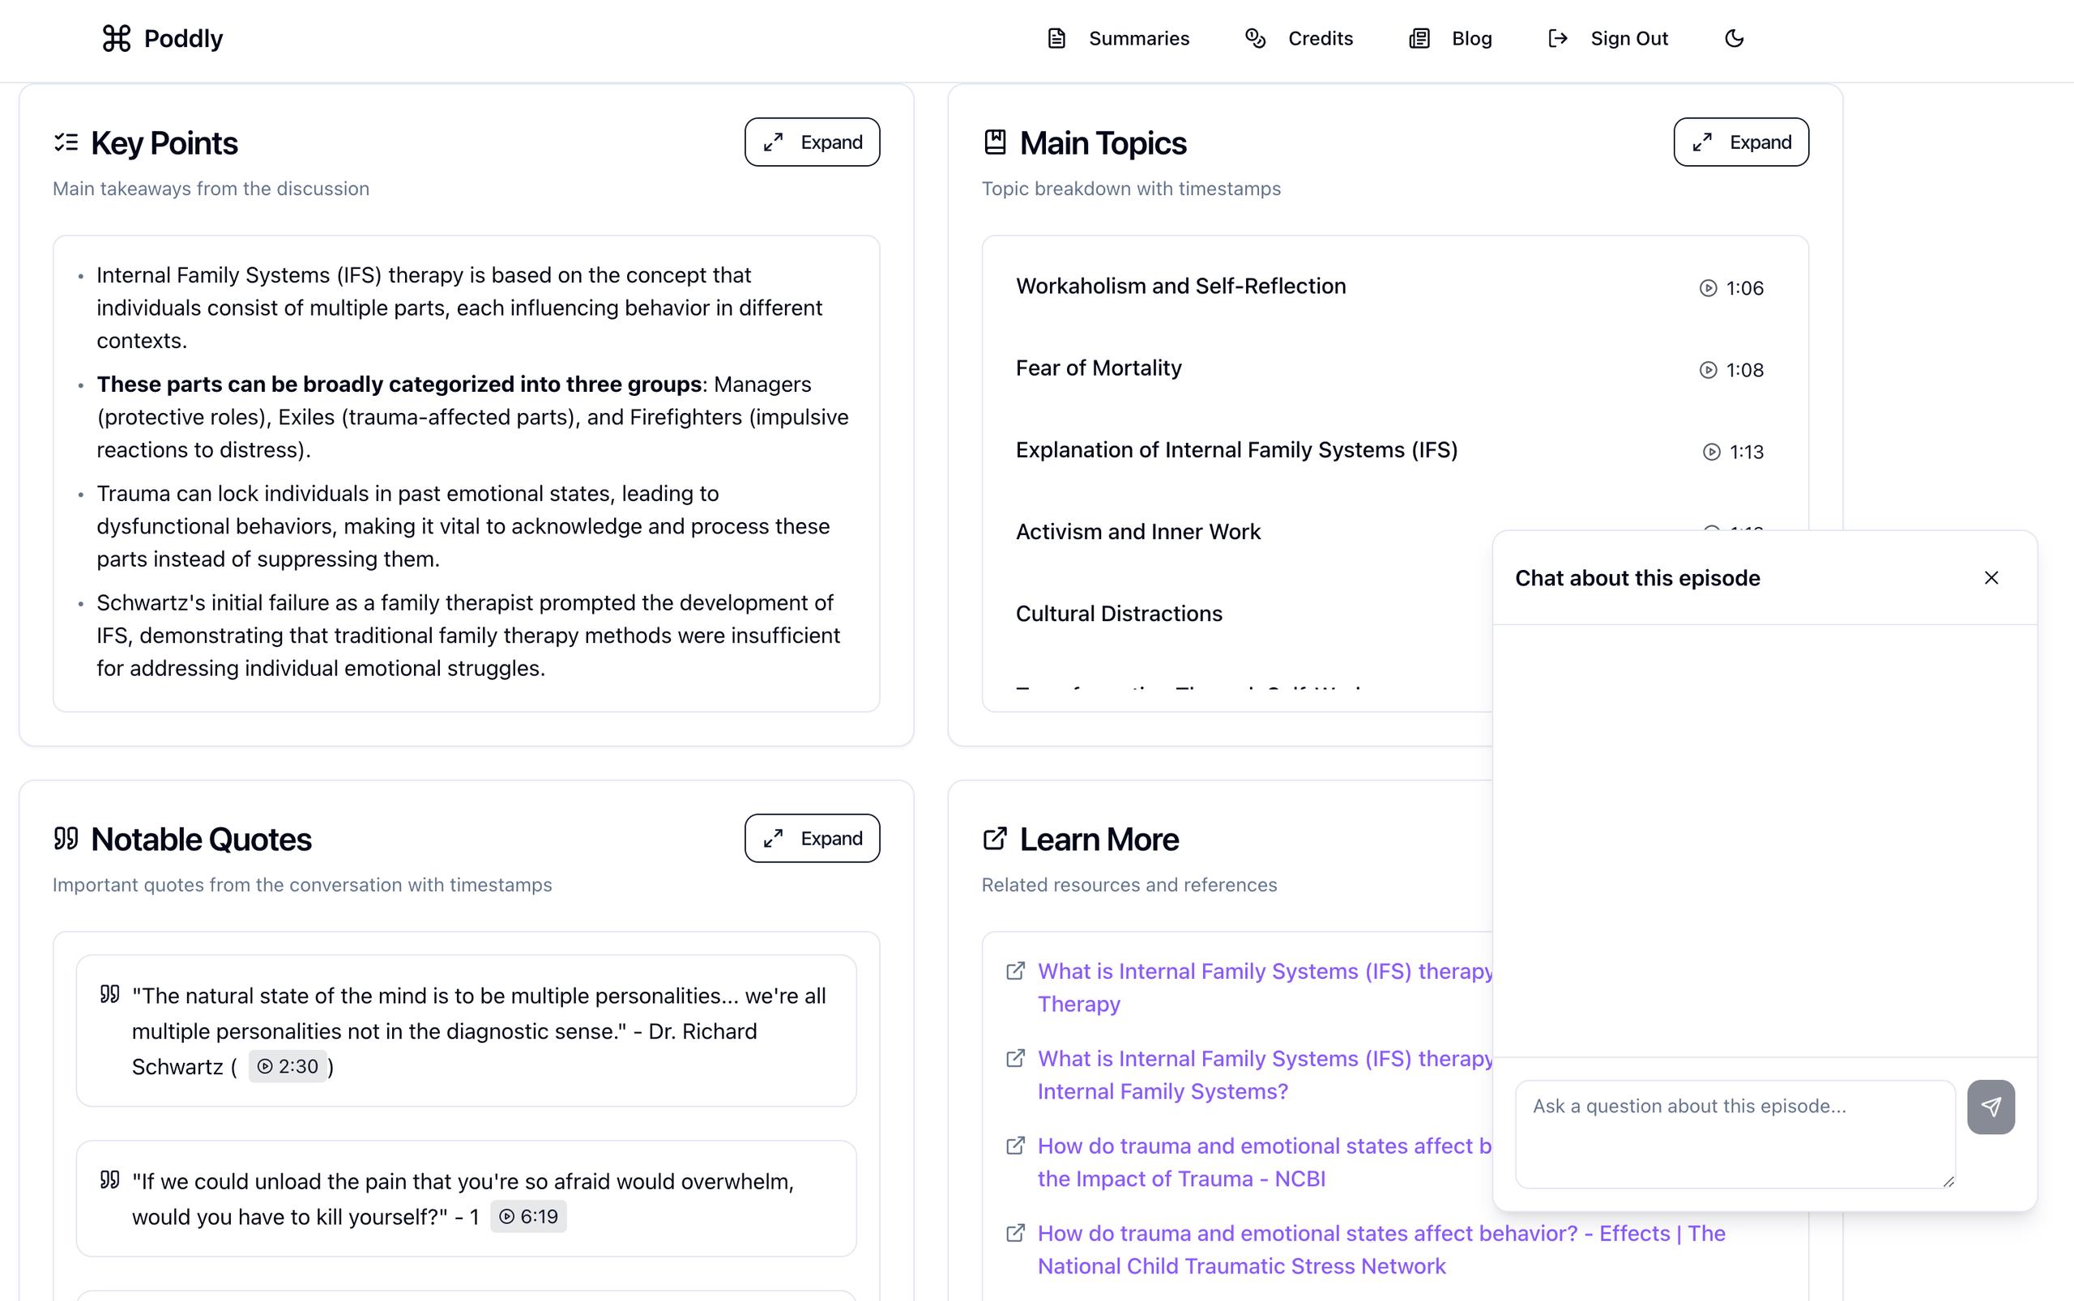Jump to the 1:13 IFS explanation timestamp
The image size is (2074, 1301).
1734,452
